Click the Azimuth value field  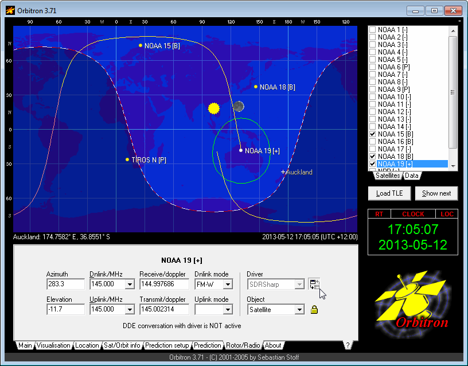coord(65,284)
